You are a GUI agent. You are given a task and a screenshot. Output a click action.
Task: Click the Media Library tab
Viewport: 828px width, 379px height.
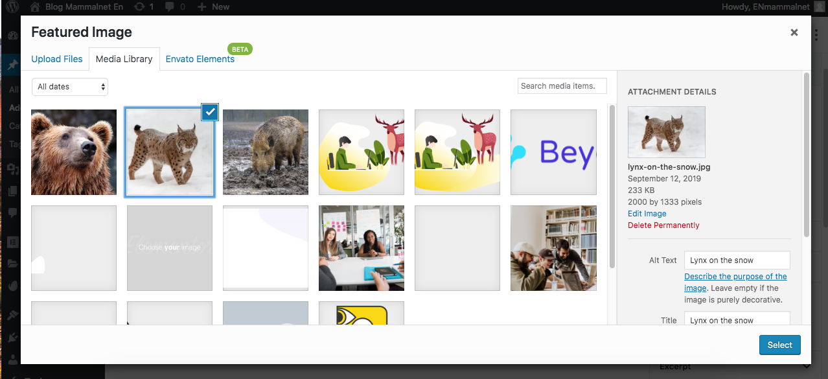(x=124, y=59)
